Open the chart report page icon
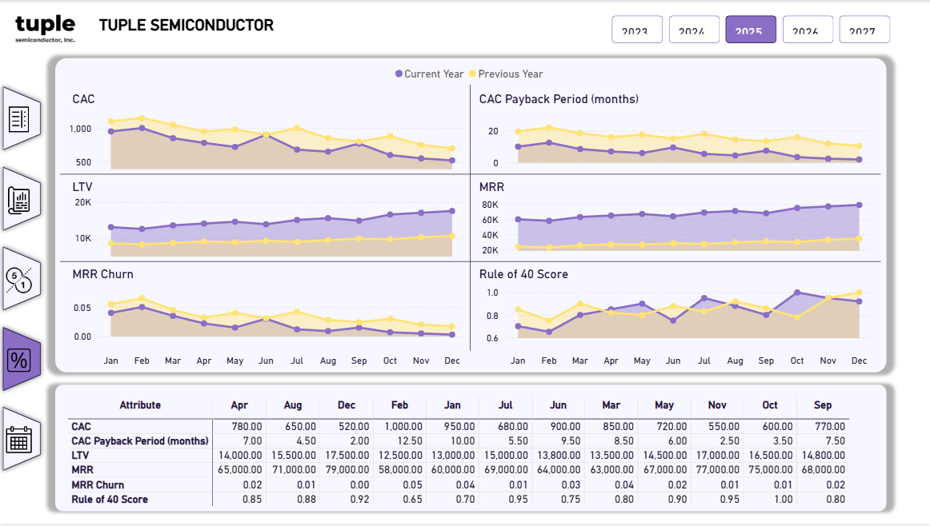Viewport: 930px width, 526px height. point(22,199)
